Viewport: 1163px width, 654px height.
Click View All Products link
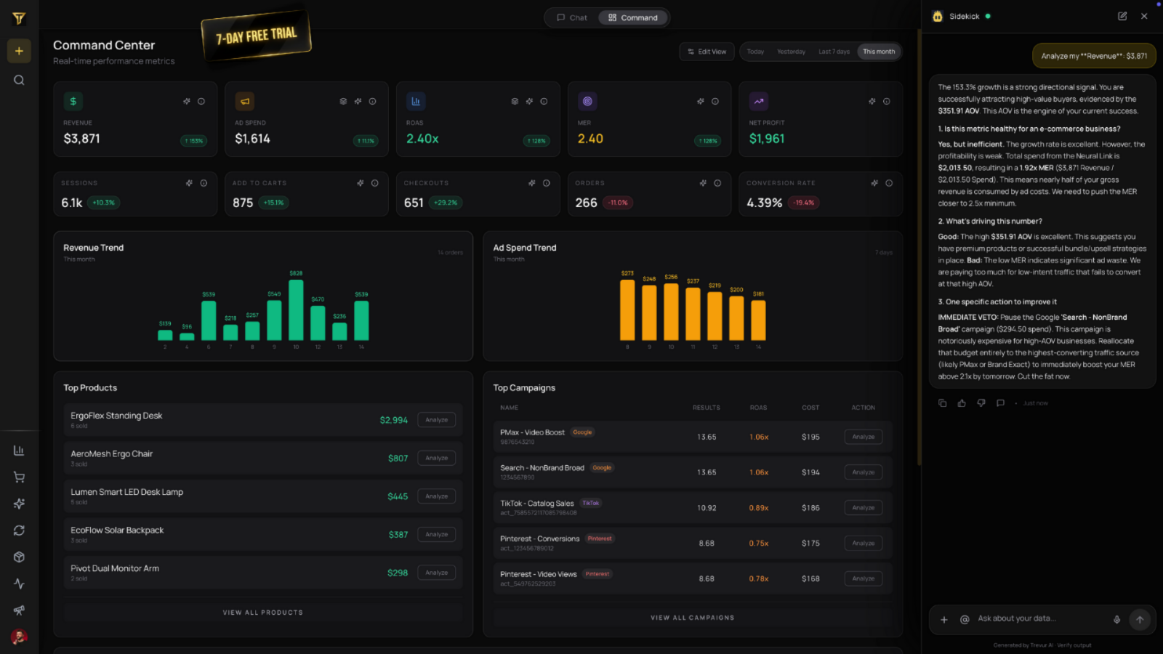[x=262, y=613]
